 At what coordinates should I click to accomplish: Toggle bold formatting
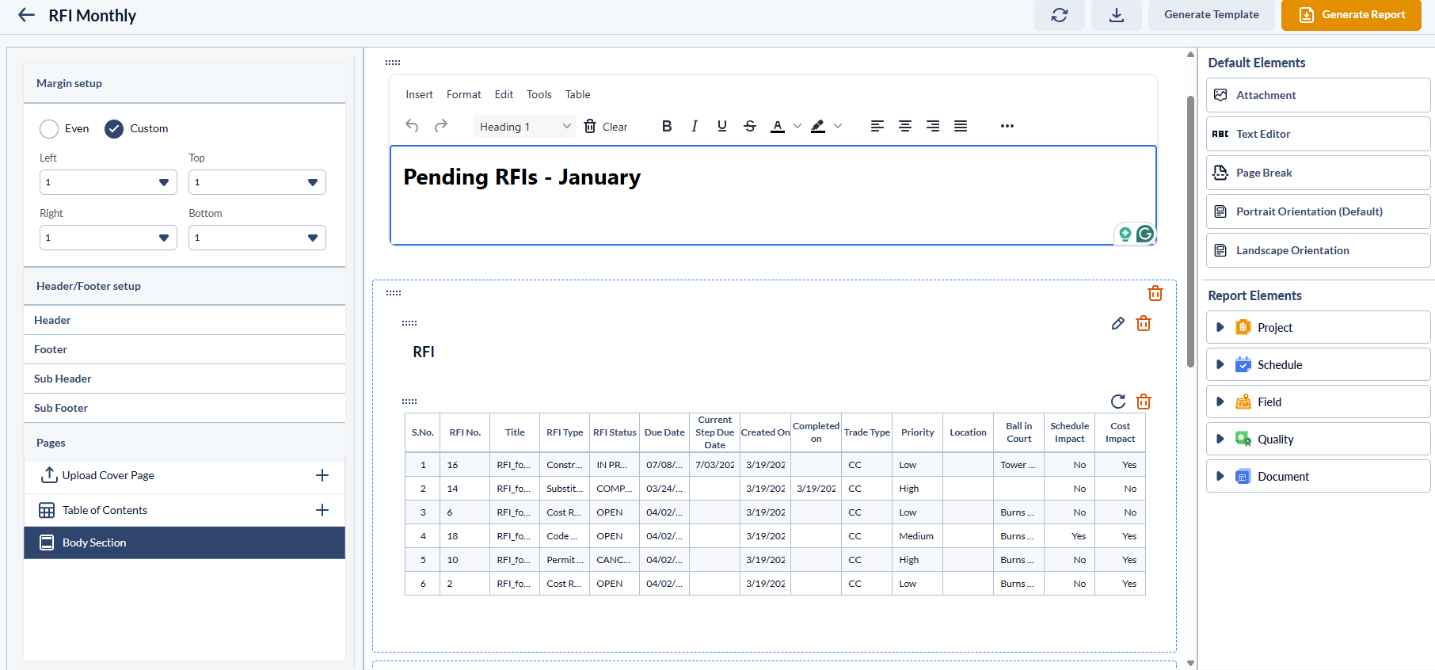(667, 126)
